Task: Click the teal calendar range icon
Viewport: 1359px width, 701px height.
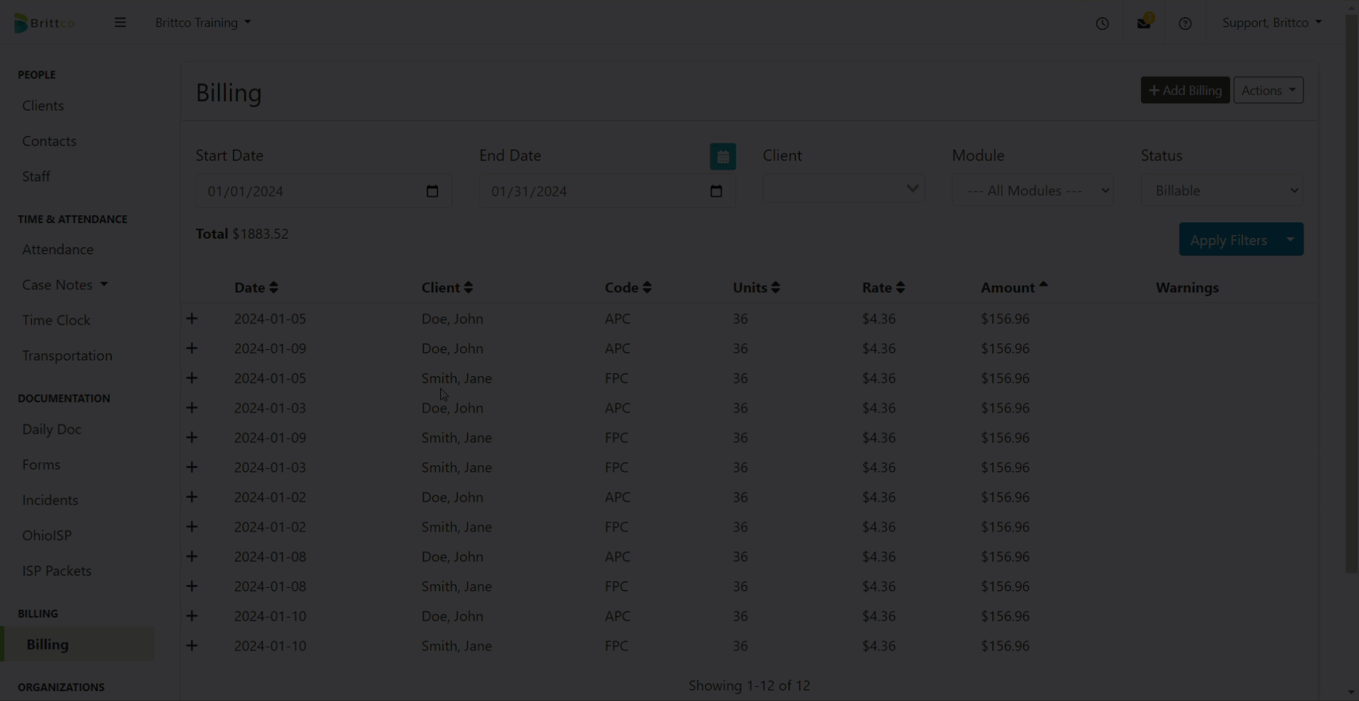Action: pyautogui.click(x=722, y=157)
